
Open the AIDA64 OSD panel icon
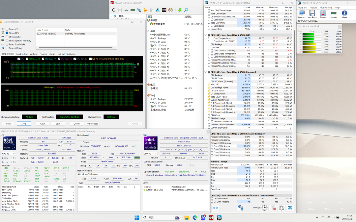[x=164, y=10]
